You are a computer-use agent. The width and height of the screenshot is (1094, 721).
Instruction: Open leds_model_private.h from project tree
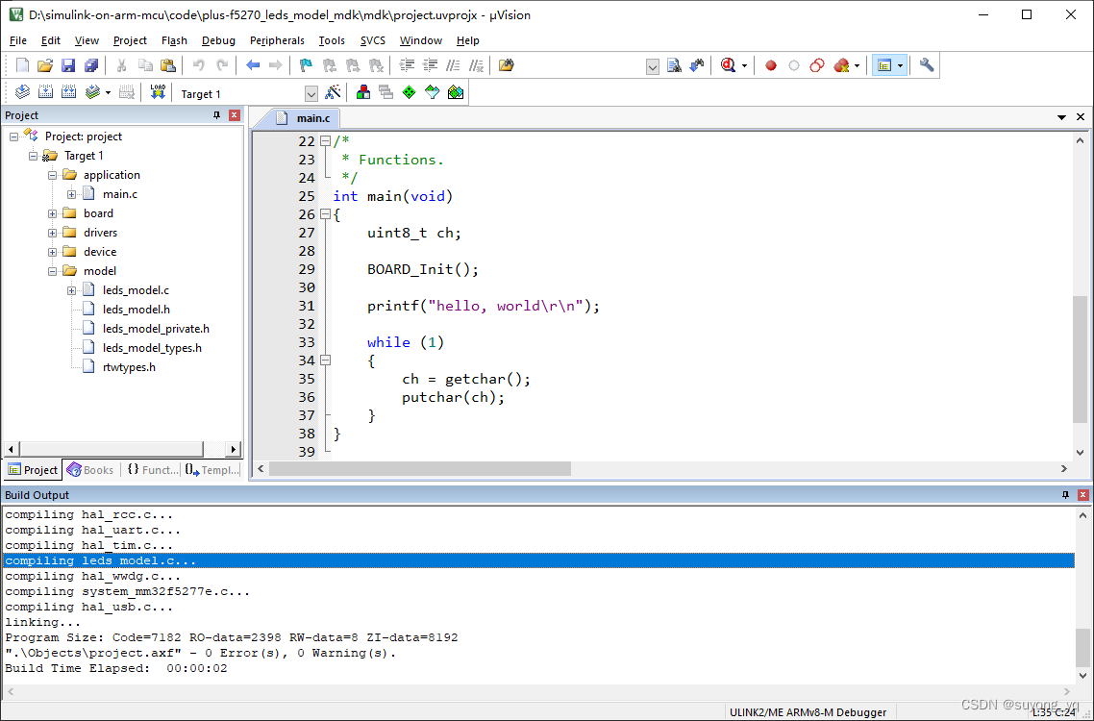pyautogui.click(x=156, y=329)
